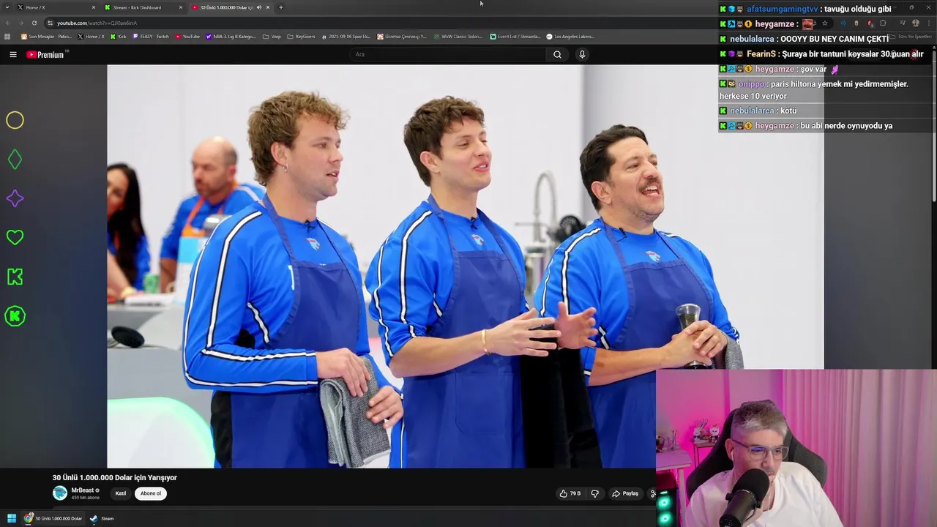Expand the KeyGivers bookmark folder
This screenshot has height=527, width=937.
301,37
